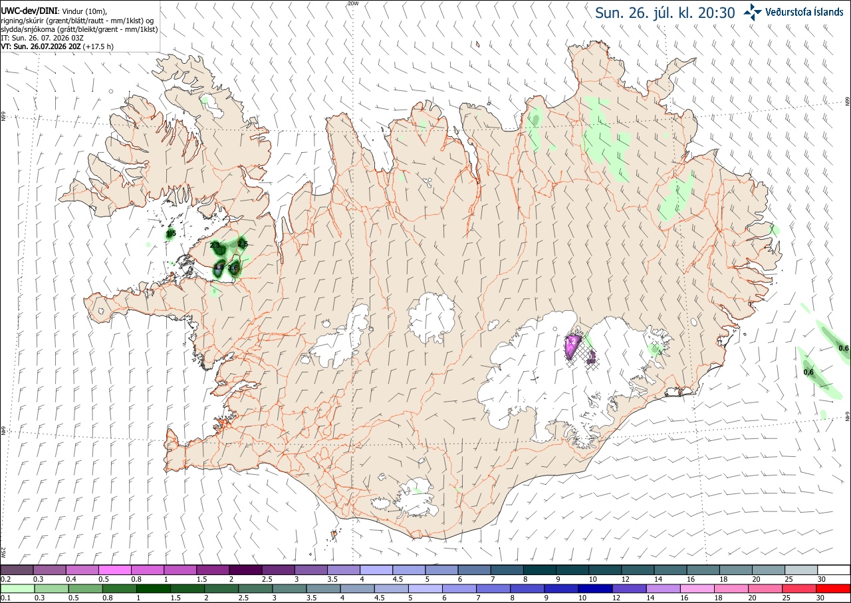The height and width of the screenshot is (603, 851).
Task: Pick the darkest green 1 swatch in the bottom scale
Action: click(153, 588)
